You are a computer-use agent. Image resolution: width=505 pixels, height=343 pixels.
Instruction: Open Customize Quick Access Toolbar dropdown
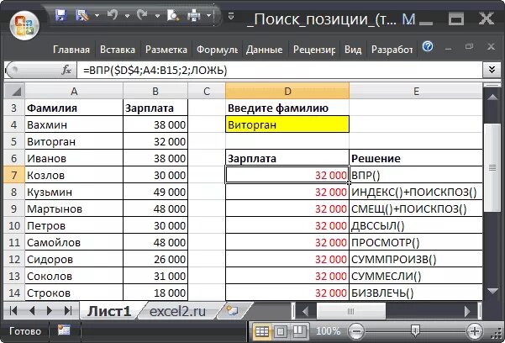231,16
